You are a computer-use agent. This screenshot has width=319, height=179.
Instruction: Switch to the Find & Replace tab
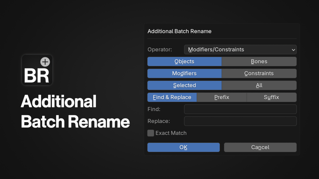[x=172, y=97]
